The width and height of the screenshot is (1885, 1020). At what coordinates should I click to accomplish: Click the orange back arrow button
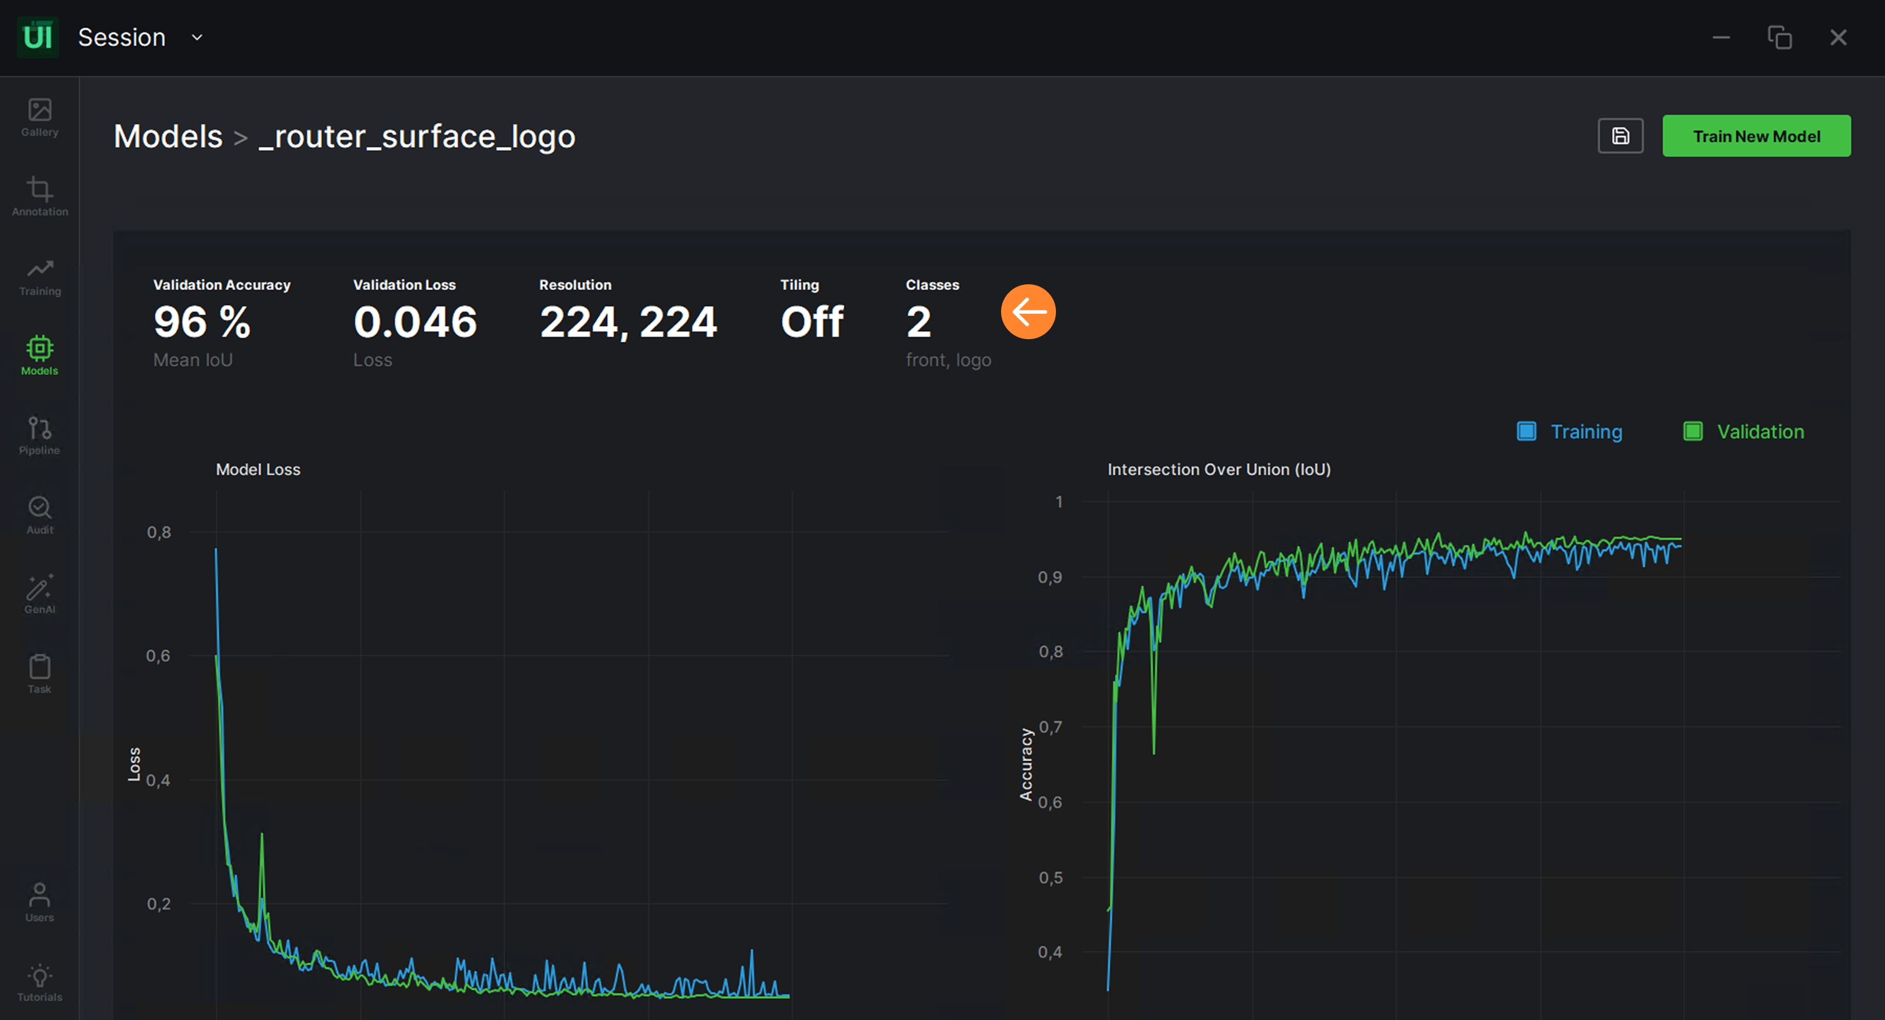point(1028,312)
